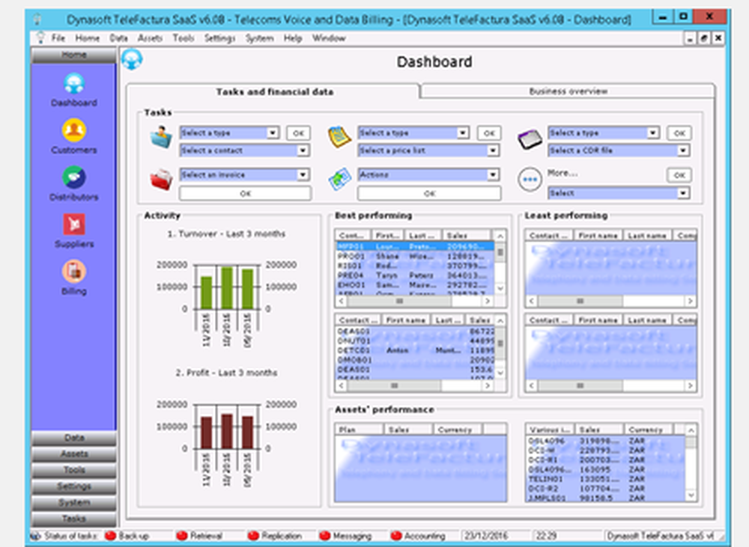Image resolution: width=749 pixels, height=547 pixels.
Task: Switch to Business overview tab
Action: tap(568, 91)
